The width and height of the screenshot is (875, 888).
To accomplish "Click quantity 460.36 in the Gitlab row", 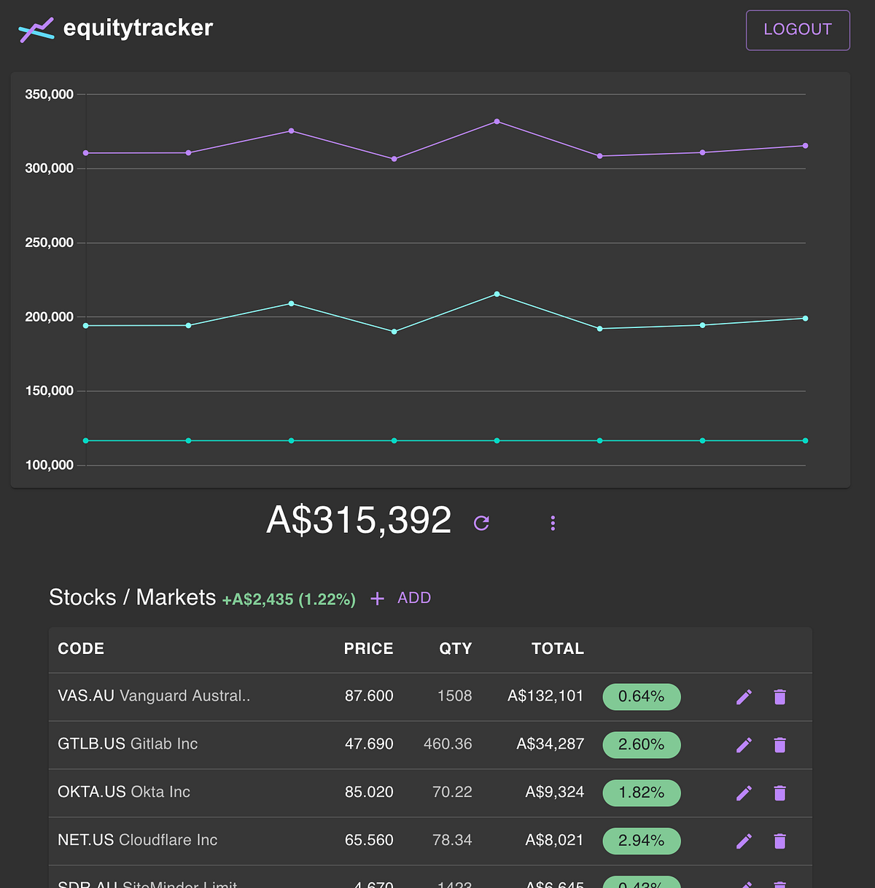I will click(448, 744).
